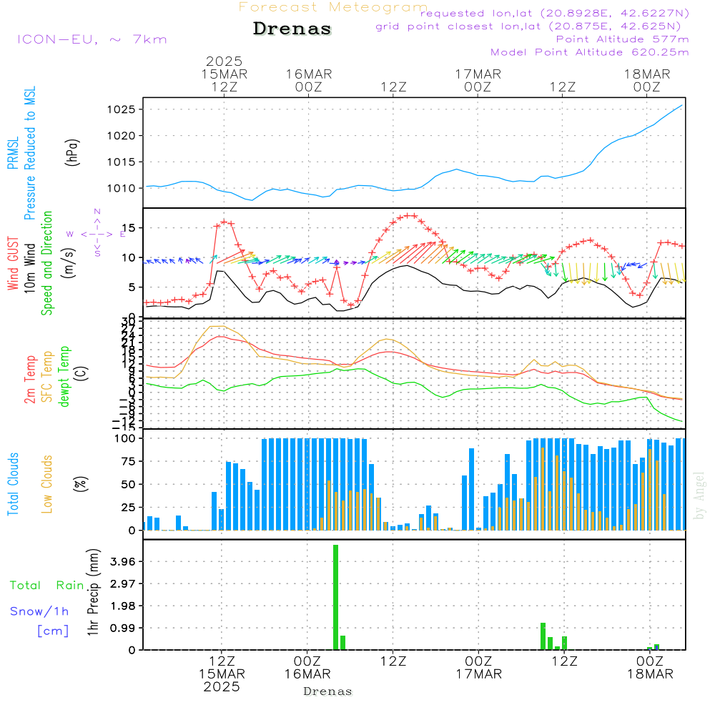The height and width of the screenshot is (715, 715).
Task: Click the 'Pressure Reduced to MSL' axis title
Action: [x=29, y=153]
